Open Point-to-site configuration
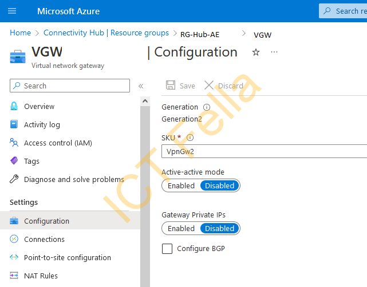This screenshot has height=287, width=367. 68,257
